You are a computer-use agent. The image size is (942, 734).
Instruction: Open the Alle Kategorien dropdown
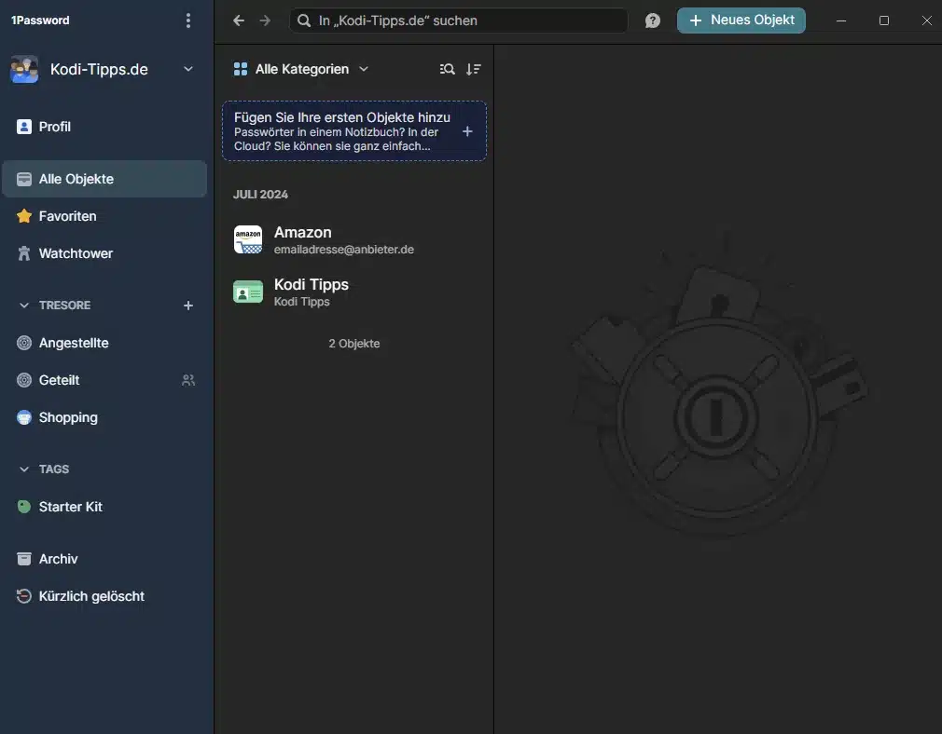click(x=300, y=69)
